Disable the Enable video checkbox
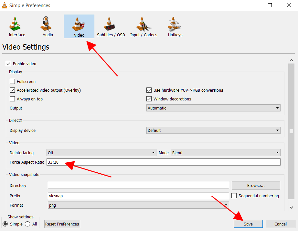This screenshot has height=231, width=298. tap(8, 64)
